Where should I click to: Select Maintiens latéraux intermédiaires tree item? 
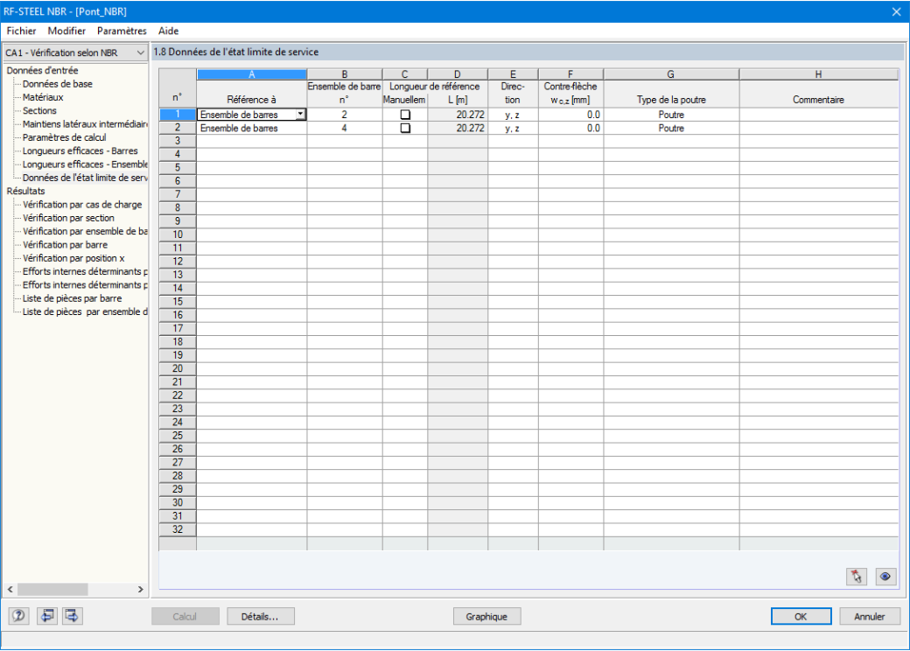click(x=85, y=124)
